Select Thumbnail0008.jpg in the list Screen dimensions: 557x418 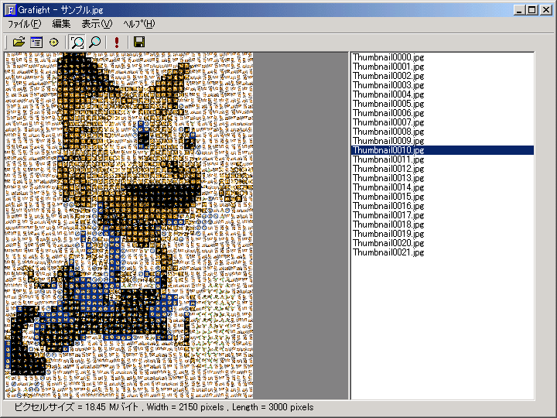pos(443,132)
